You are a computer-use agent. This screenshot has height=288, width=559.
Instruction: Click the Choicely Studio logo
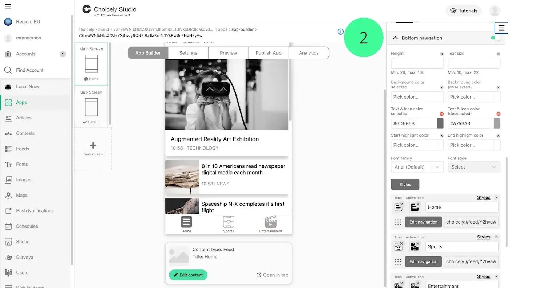pos(87,9)
